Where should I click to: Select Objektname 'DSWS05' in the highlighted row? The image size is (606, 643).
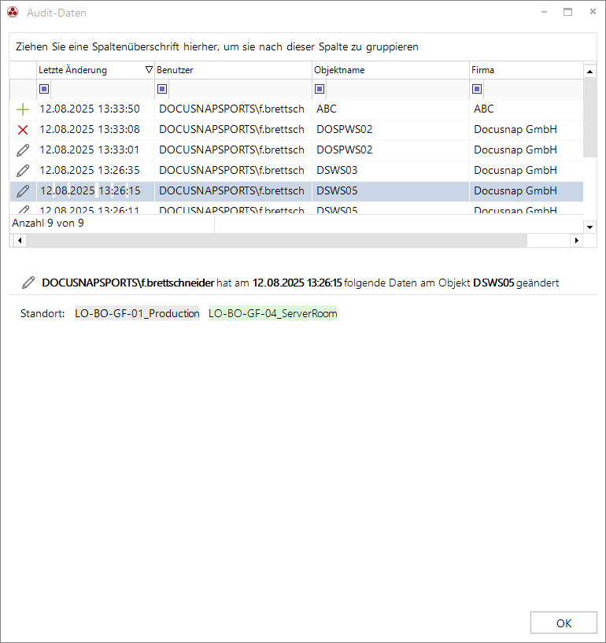390,191
